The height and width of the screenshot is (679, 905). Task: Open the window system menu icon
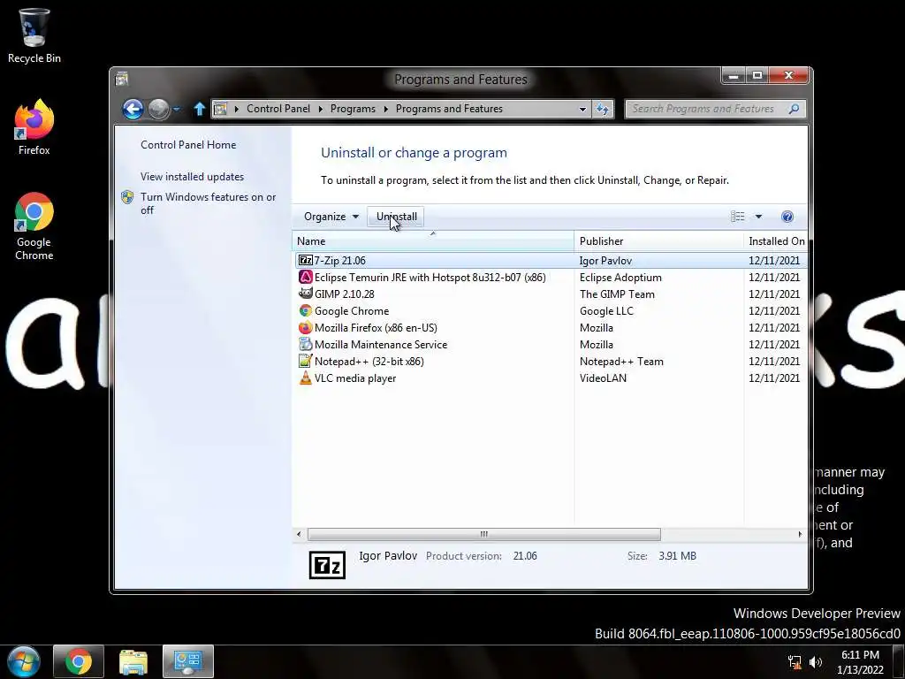pyautogui.click(x=121, y=79)
